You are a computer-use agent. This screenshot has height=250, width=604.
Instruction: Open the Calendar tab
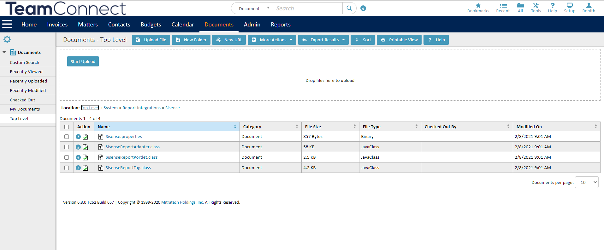point(183,25)
